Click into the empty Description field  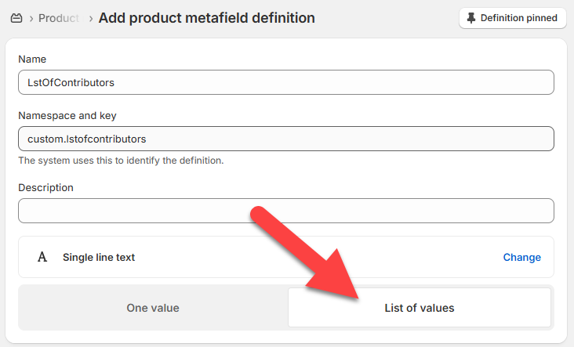pyautogui.click(x=286, y=211)
